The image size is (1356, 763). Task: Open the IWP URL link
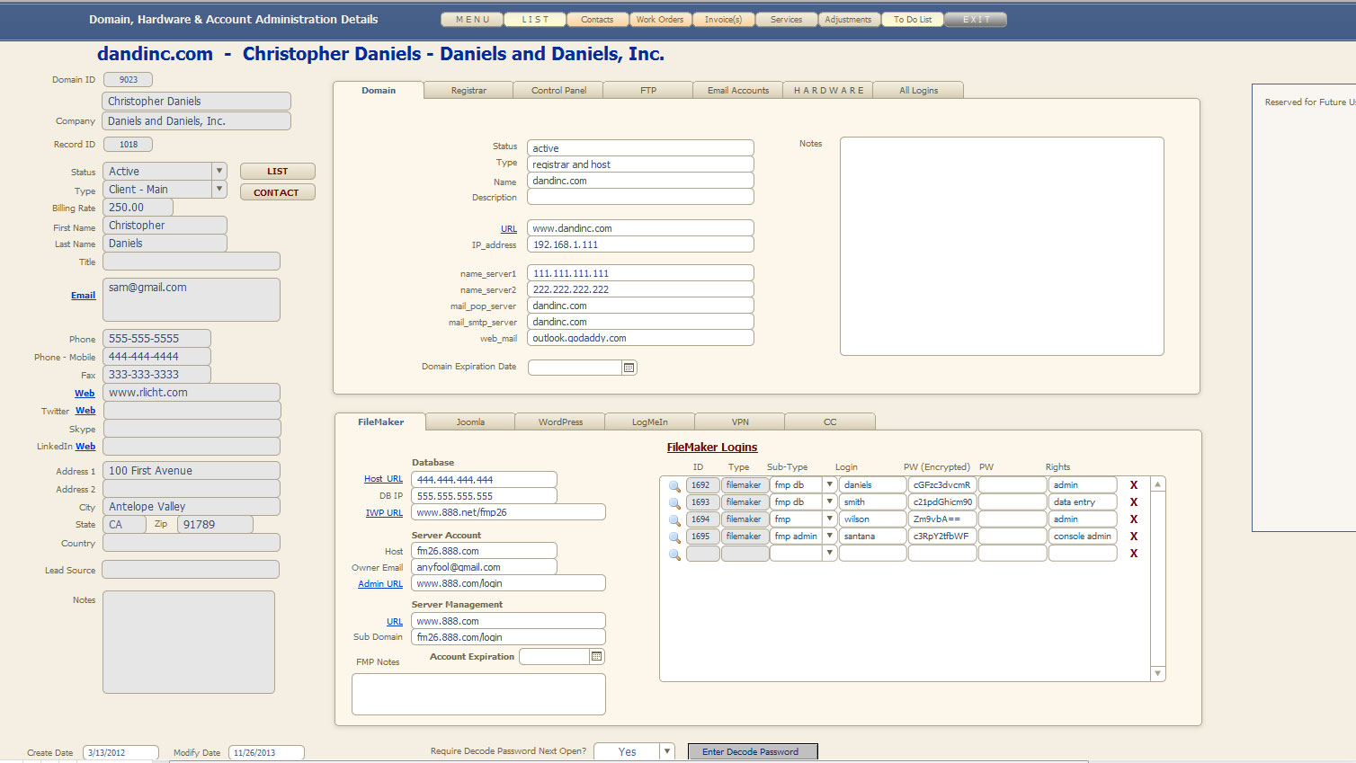pyautogui.click(x=384, y=513)
